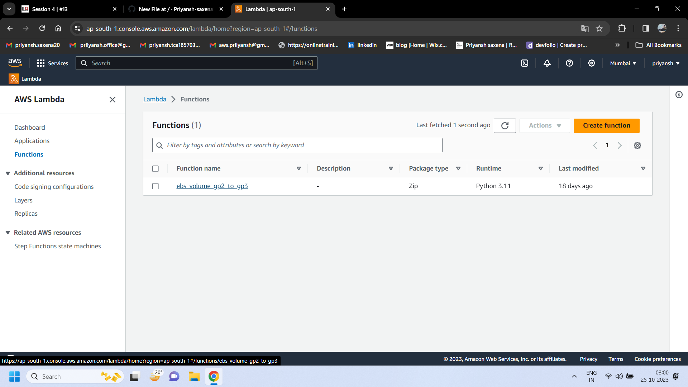The image size is (688, 387).
Task: Open the Runtime column sort dropdown
Action: (x=540, y=168)
